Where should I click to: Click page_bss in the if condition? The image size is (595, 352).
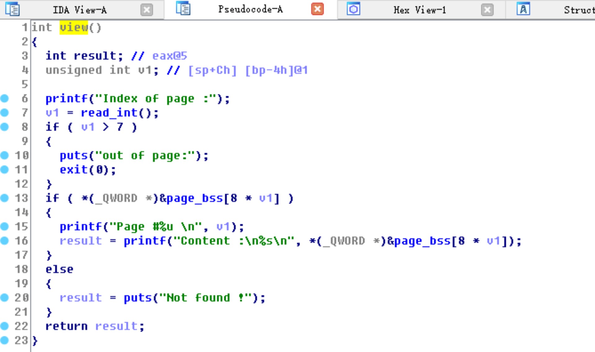194,198
